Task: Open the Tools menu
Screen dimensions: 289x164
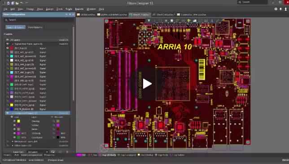Action: pos(60,9)
